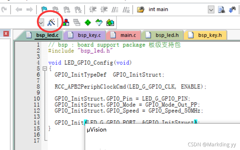The image size is (240, 150).
Task: Go to previous bookmark icon
Action: (56, 9)
